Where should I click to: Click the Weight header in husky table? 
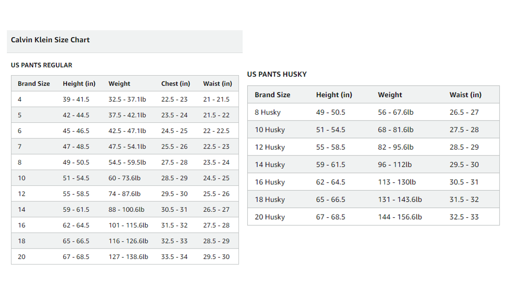(x=390, y=95)
